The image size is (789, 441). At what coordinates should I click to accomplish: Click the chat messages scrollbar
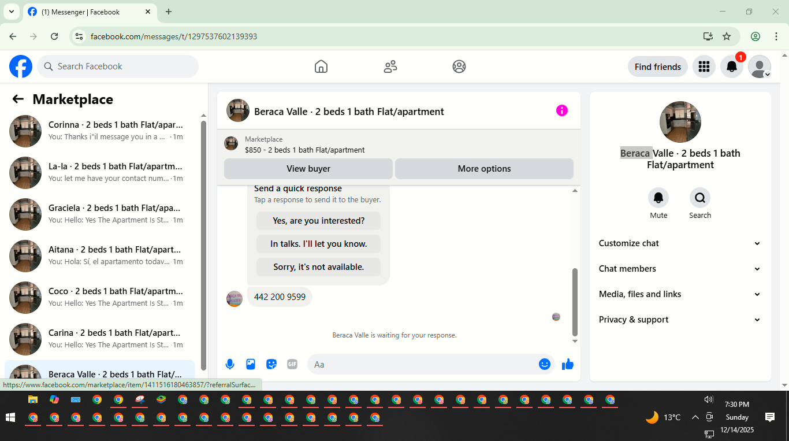pos(575,302)
